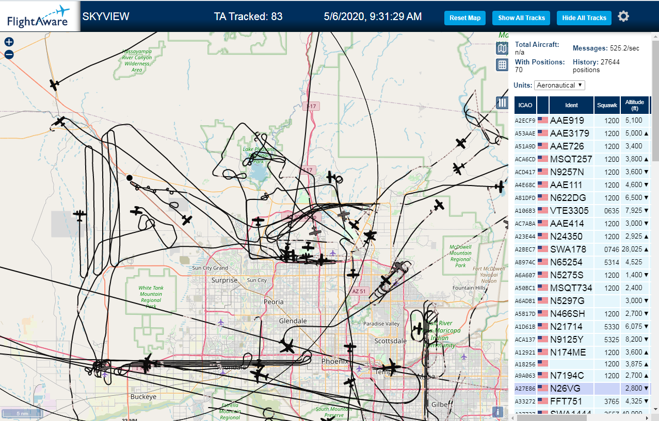Screen dimensions: 659x421
Task: Click the SKYVIEW title
Action: pyautogui.click(x=106, y=16)
